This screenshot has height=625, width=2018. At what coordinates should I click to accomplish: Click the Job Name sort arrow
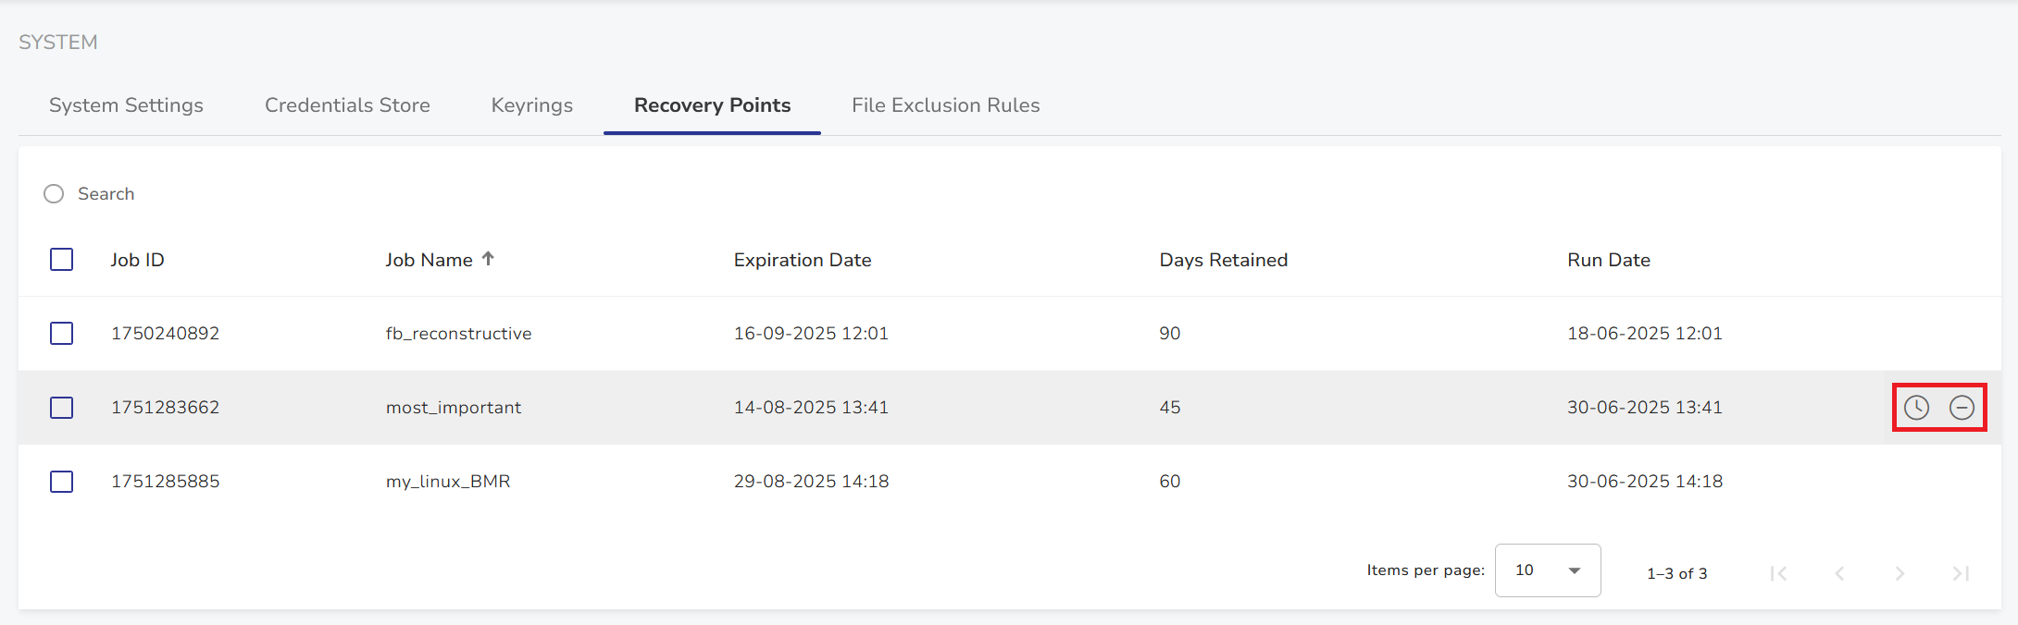pos(489,259)
